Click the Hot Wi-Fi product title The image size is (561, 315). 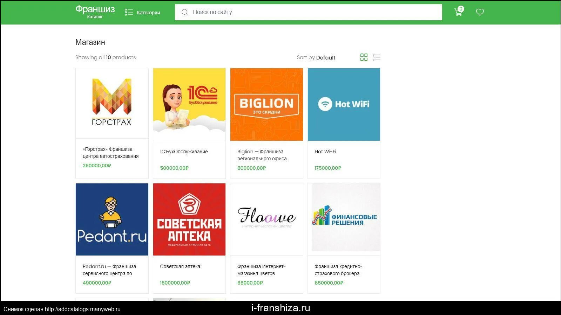(x=325, y=152)
